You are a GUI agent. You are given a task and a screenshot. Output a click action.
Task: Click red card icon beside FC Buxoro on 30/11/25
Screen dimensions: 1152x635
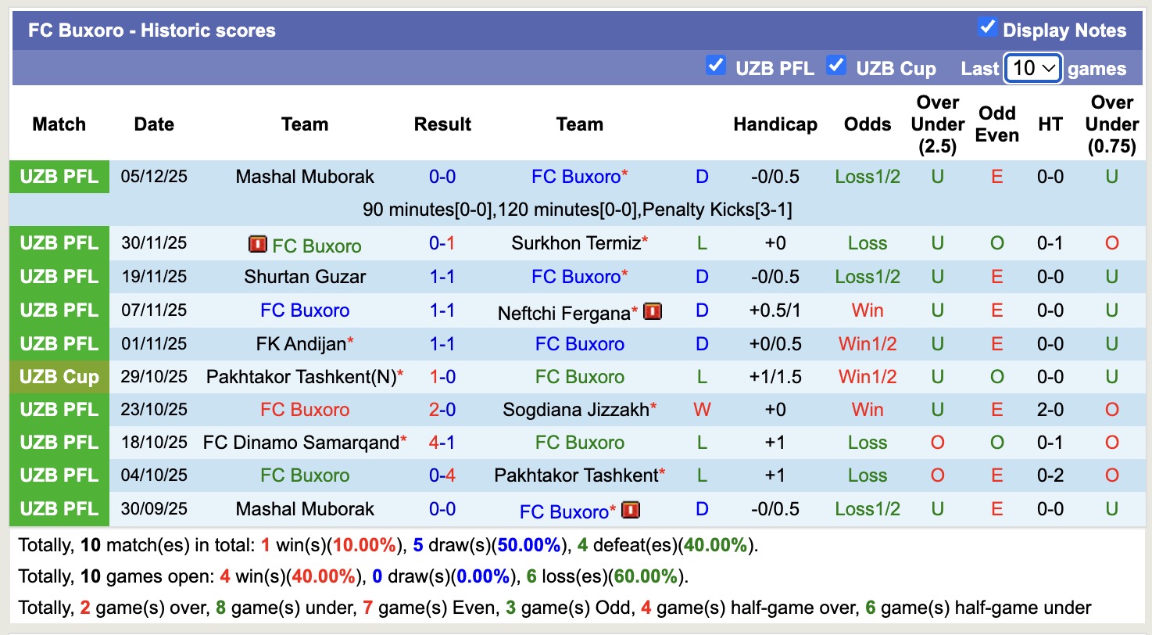coord(258,245)
